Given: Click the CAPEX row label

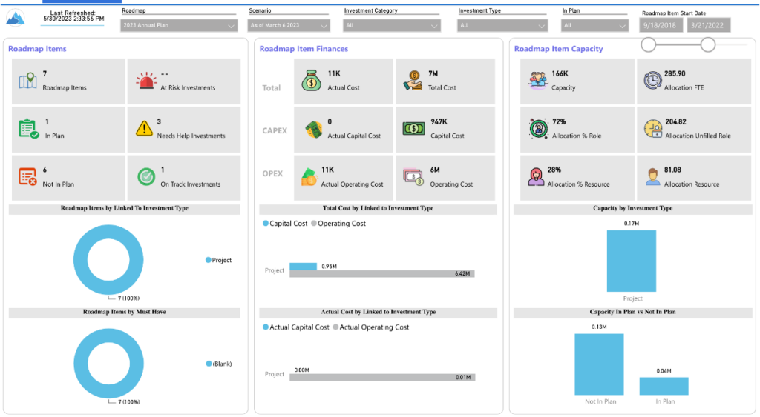Looking at the screenshot, I should [275, 130].
